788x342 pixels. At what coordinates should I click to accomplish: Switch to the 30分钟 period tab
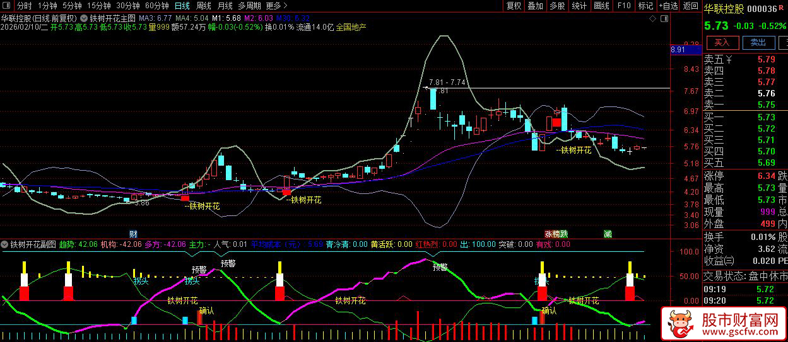[x=128, y=6]
